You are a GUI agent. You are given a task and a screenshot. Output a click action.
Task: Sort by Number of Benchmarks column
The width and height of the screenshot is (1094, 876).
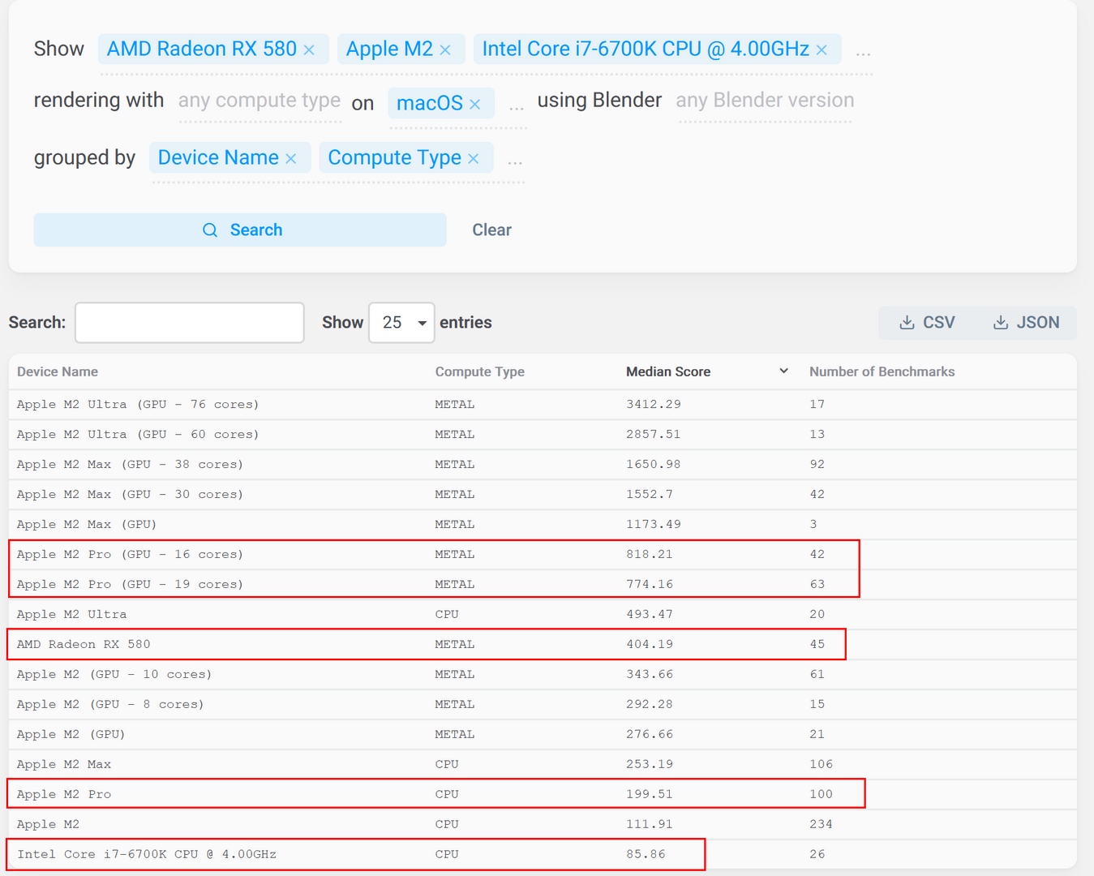pyautogui.click(x=882, y=371)
